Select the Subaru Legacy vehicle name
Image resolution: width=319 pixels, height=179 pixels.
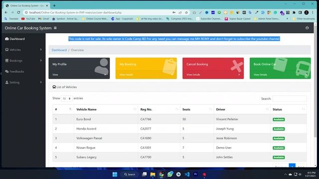[x=86, y=157]
